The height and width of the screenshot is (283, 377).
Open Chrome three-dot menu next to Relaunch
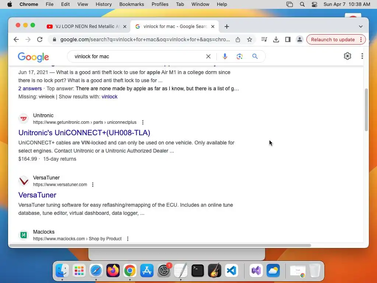tap(361, 39)
